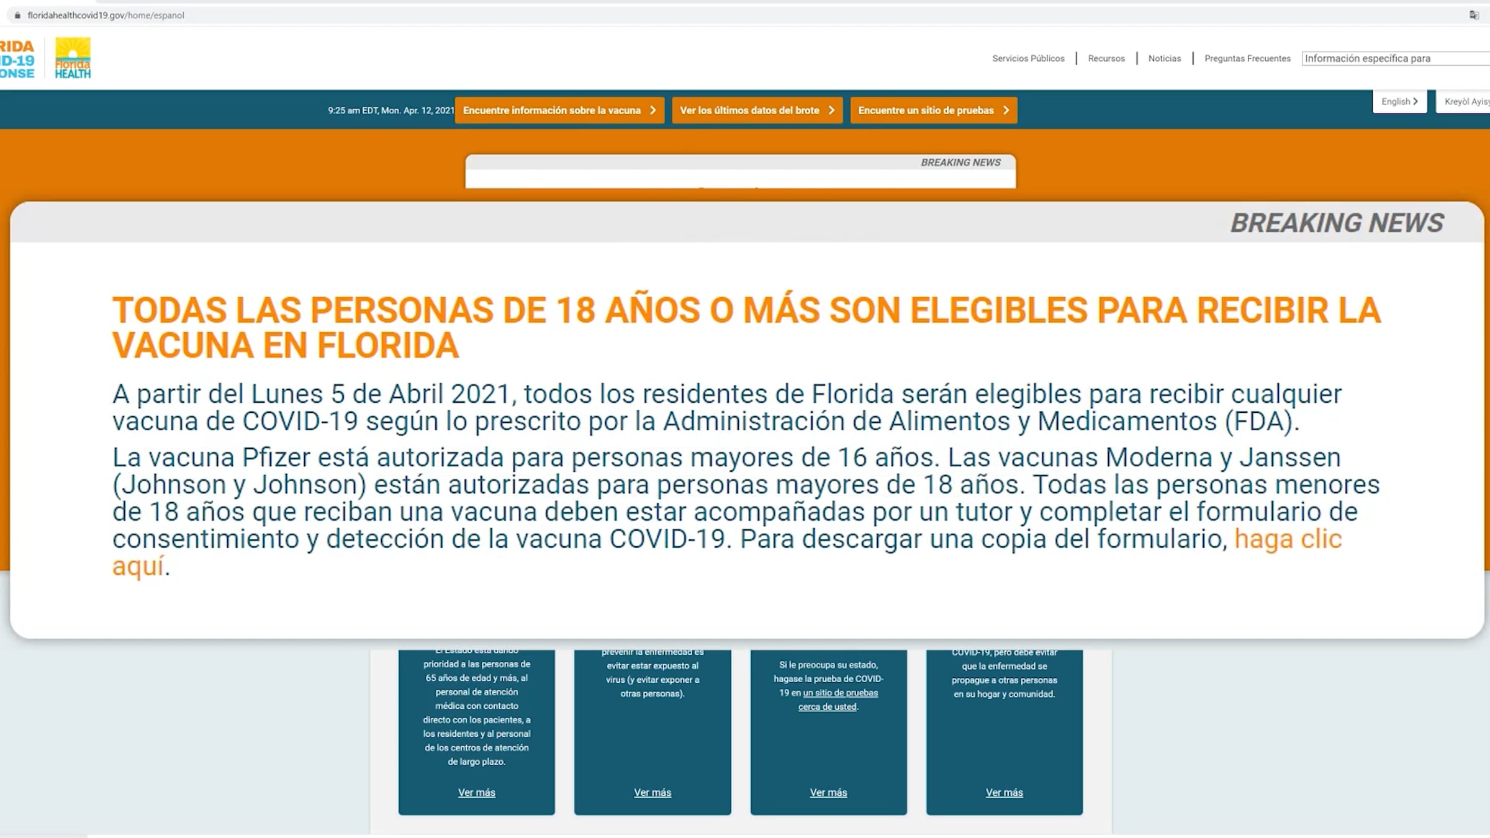The height and width of the screenshot is (838, 1490).
Task: Click the lock icon in address bar
Action: 17,16
